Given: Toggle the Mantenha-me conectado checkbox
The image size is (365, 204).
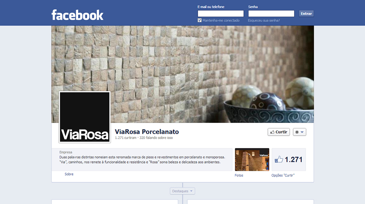Looking at the screenshot, I should pyautogui.click(x=200, y=20).
